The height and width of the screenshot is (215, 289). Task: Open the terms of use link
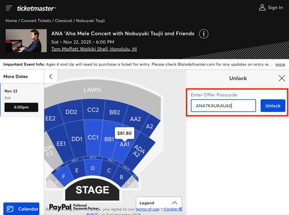tap(147, 209)
